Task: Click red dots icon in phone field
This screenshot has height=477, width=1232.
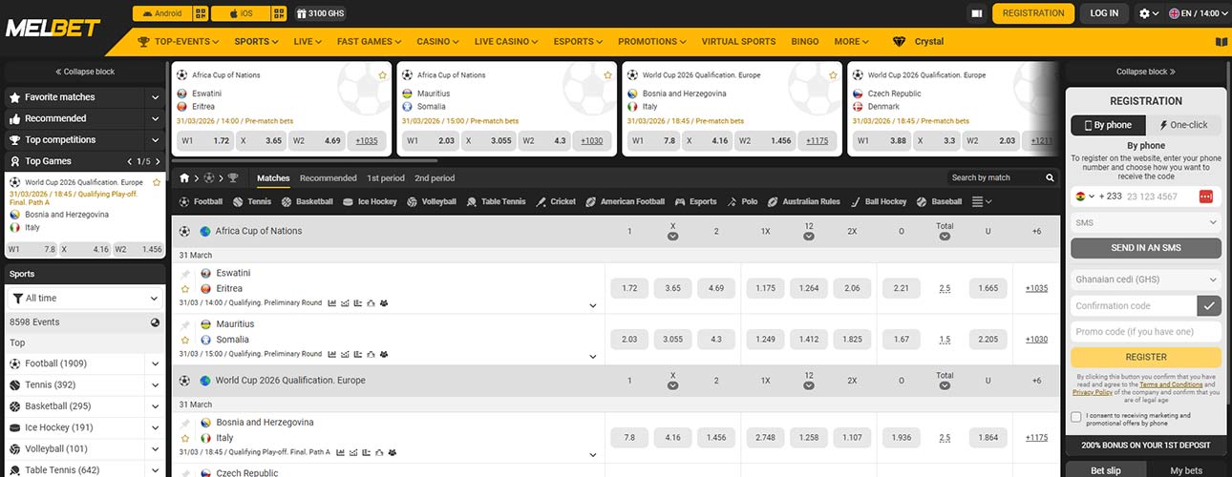Action: 1205,197
